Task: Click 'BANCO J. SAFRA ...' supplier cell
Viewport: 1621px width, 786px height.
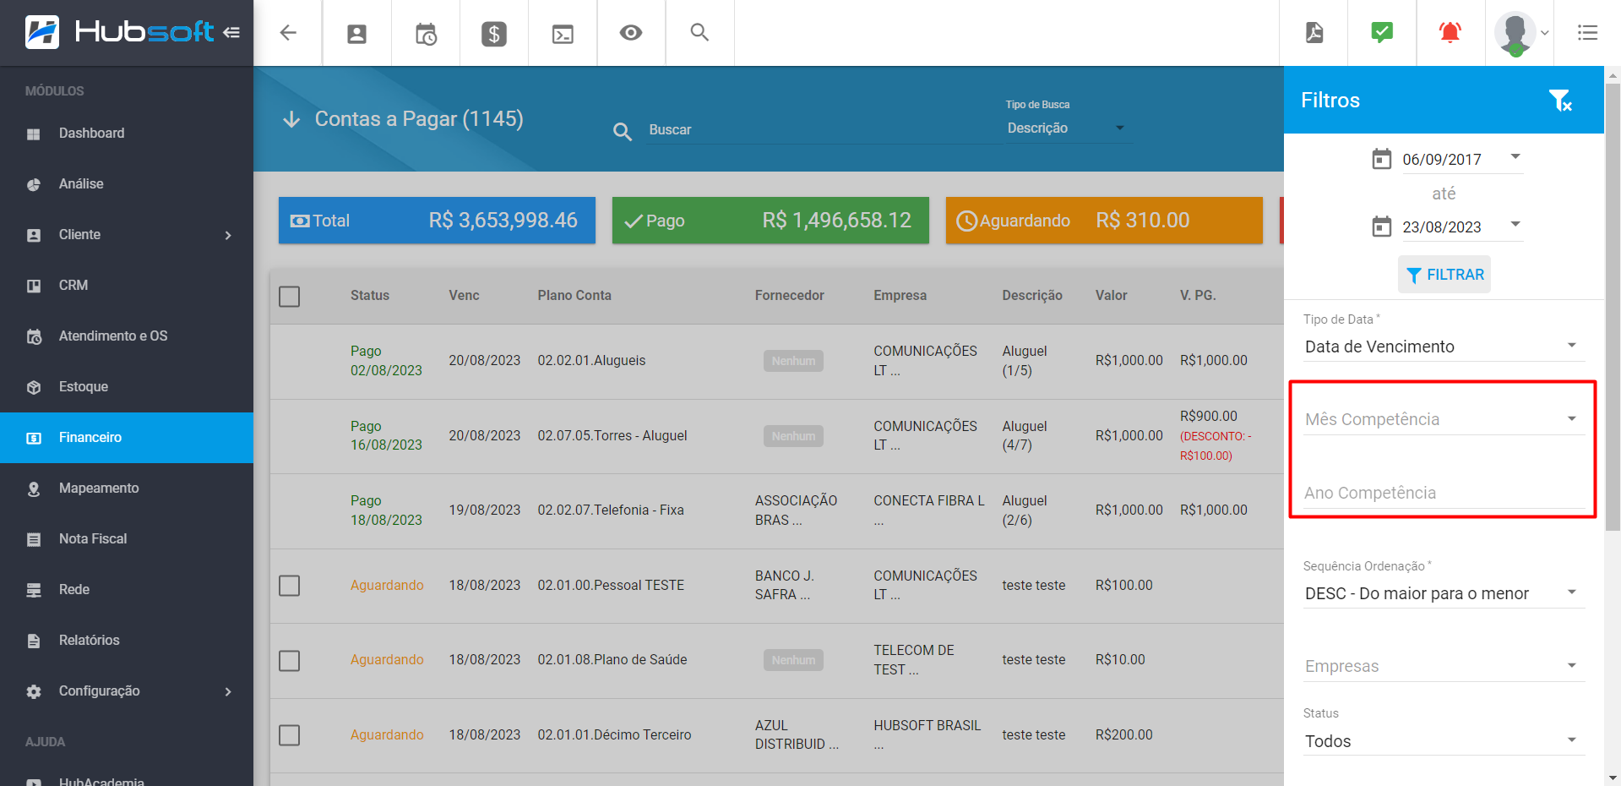Action: [785, 585]
